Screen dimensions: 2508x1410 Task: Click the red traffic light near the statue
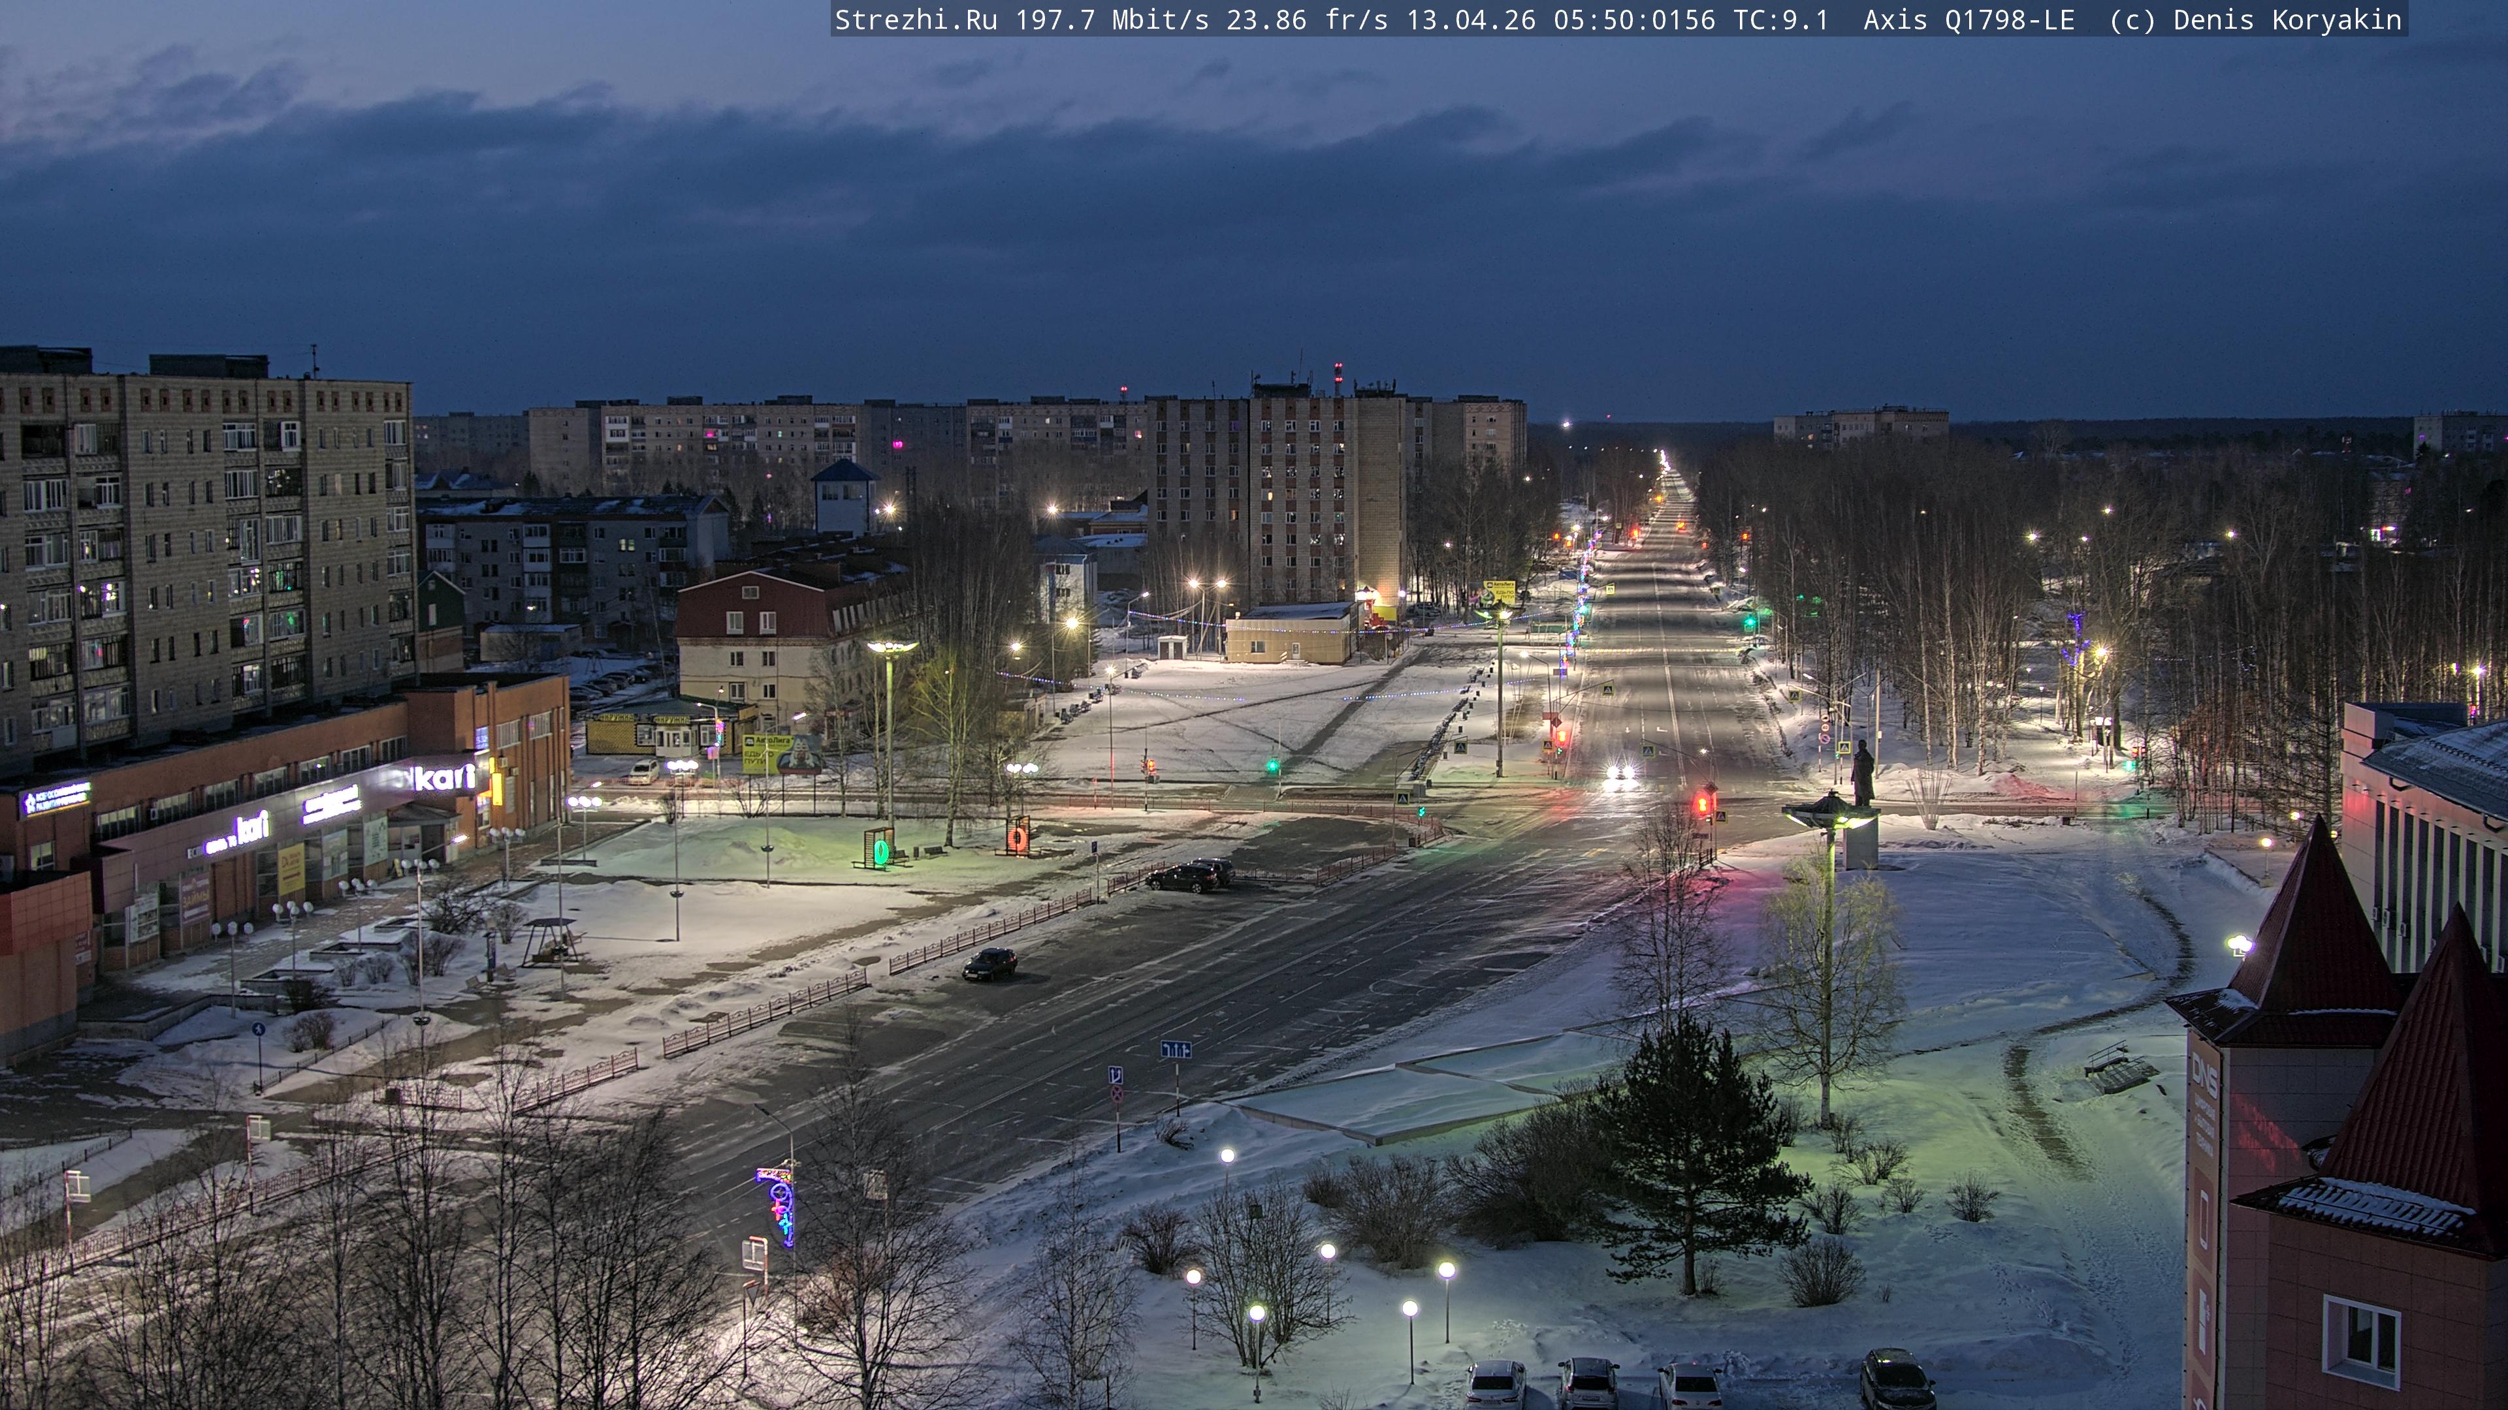[x=1703, y=804]
